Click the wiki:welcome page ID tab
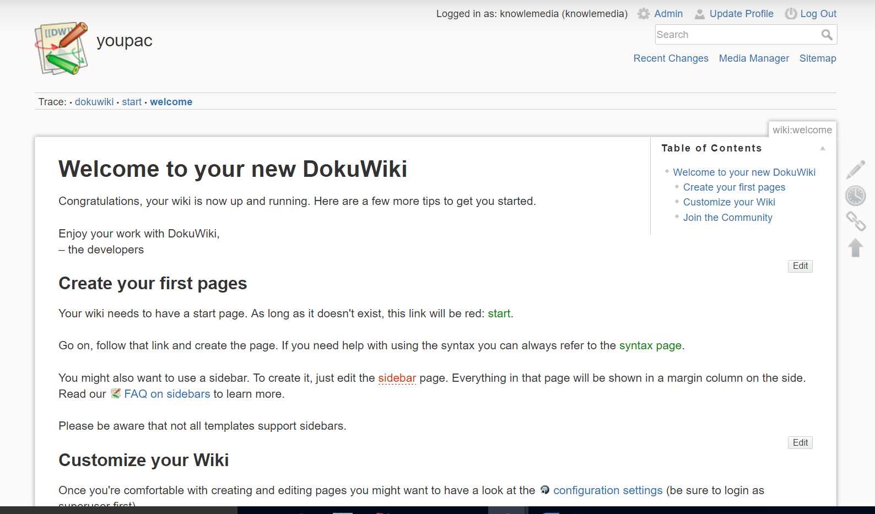 point(802,130)
